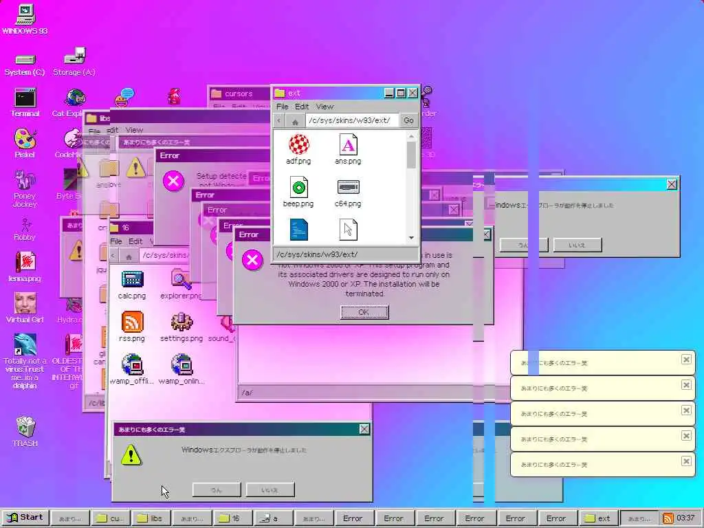Switch to the 'libs' taskbar item

(x=151, y=518)
